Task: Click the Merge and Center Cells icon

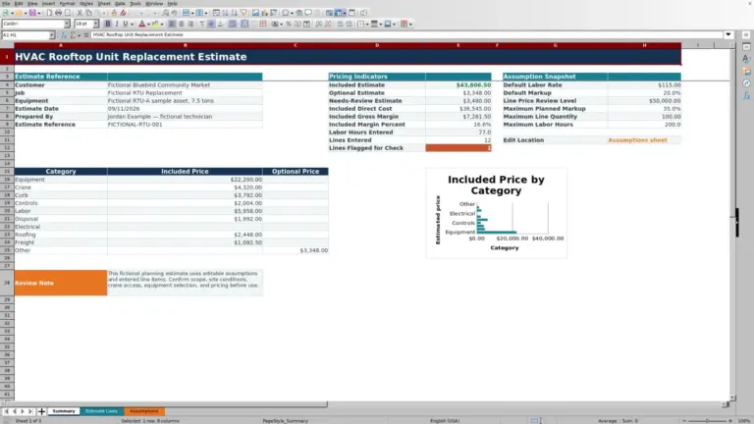Action: tap(244, 24)
